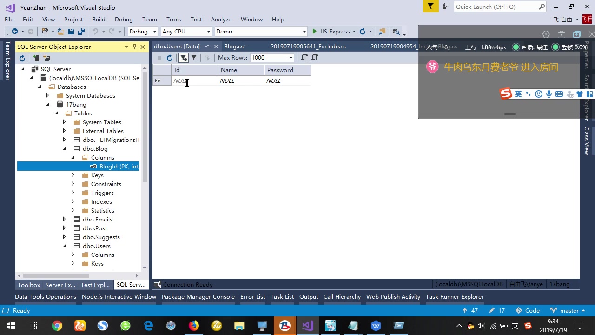Image resolution: width=595 pixels, height=335 pixels.
Task: Click the Script to File icon in data toolbar
Action: coord(315,58)
